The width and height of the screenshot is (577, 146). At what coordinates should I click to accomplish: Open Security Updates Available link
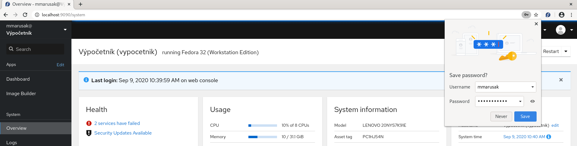click(x=123, y=133)
